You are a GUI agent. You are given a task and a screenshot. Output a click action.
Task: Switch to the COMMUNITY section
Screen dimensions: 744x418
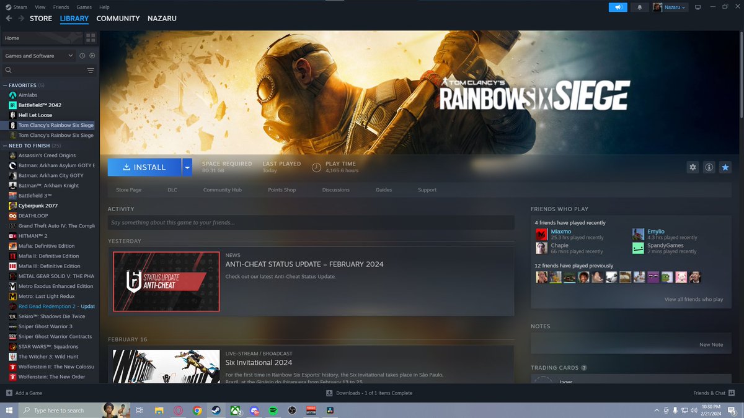tap(118, 19)
